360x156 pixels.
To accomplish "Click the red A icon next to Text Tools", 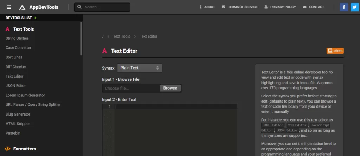I will click(x=8, y=29).
